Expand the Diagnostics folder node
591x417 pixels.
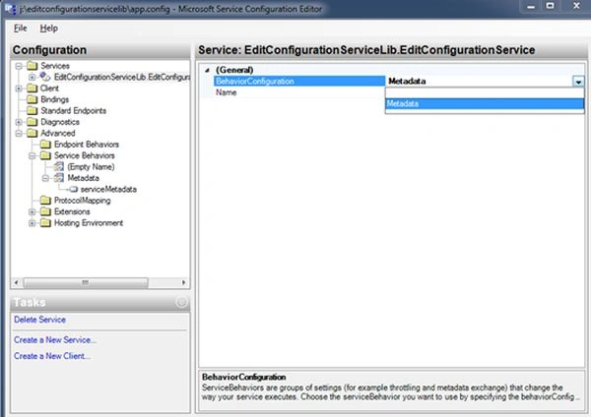[x=19, y=122]
